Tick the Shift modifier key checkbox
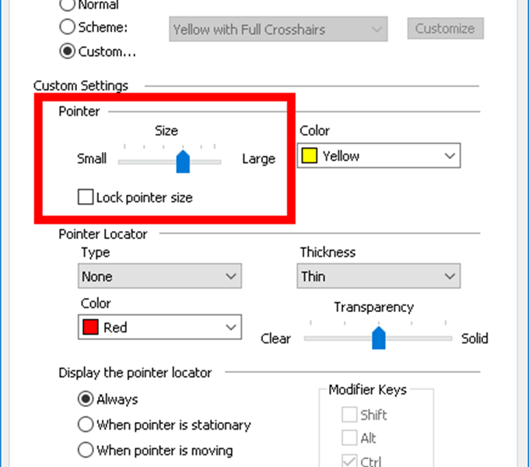Screen dimensions: 529x467 pos(349,414)
